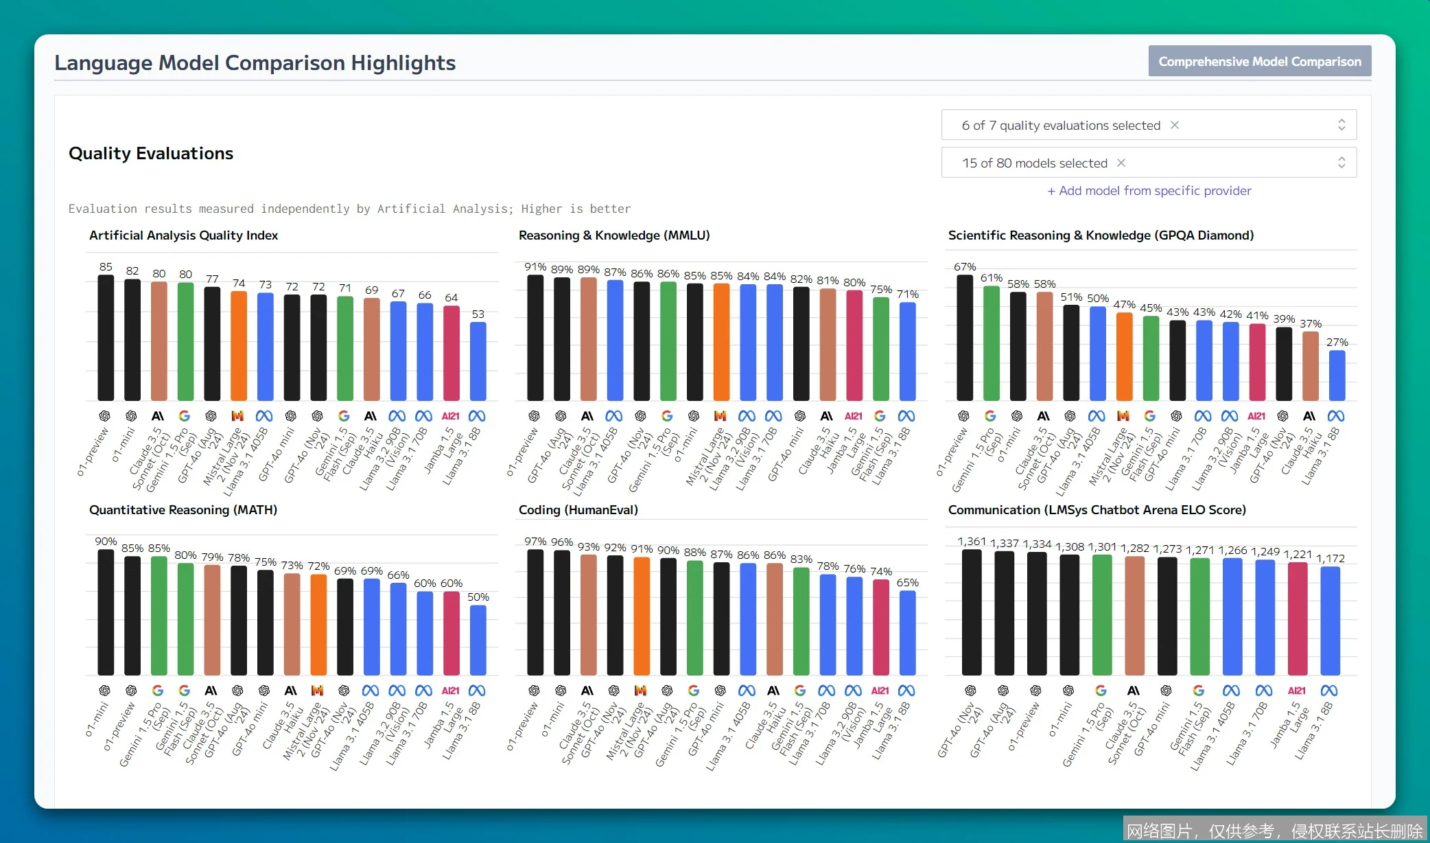Click the Google logo under Gemini 1.5 Flash
This screenshot has height=843, width=1430.
tap(344, 415)
